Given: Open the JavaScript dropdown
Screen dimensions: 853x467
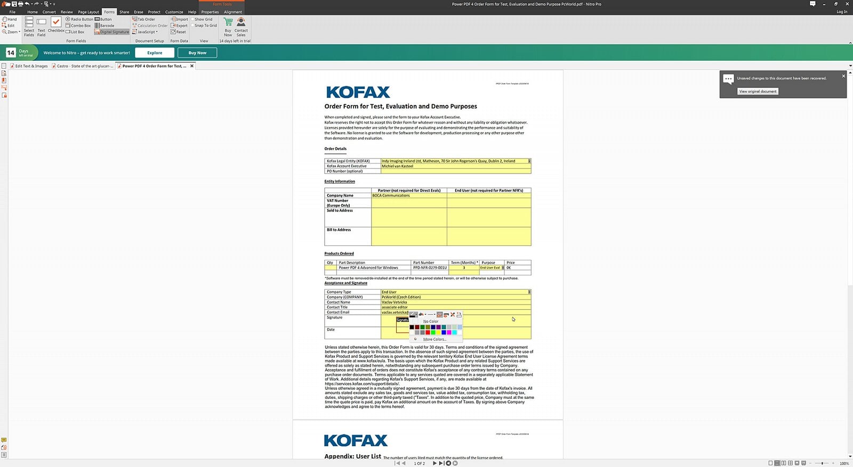Looking at the screenshot, I should point(145,32).
